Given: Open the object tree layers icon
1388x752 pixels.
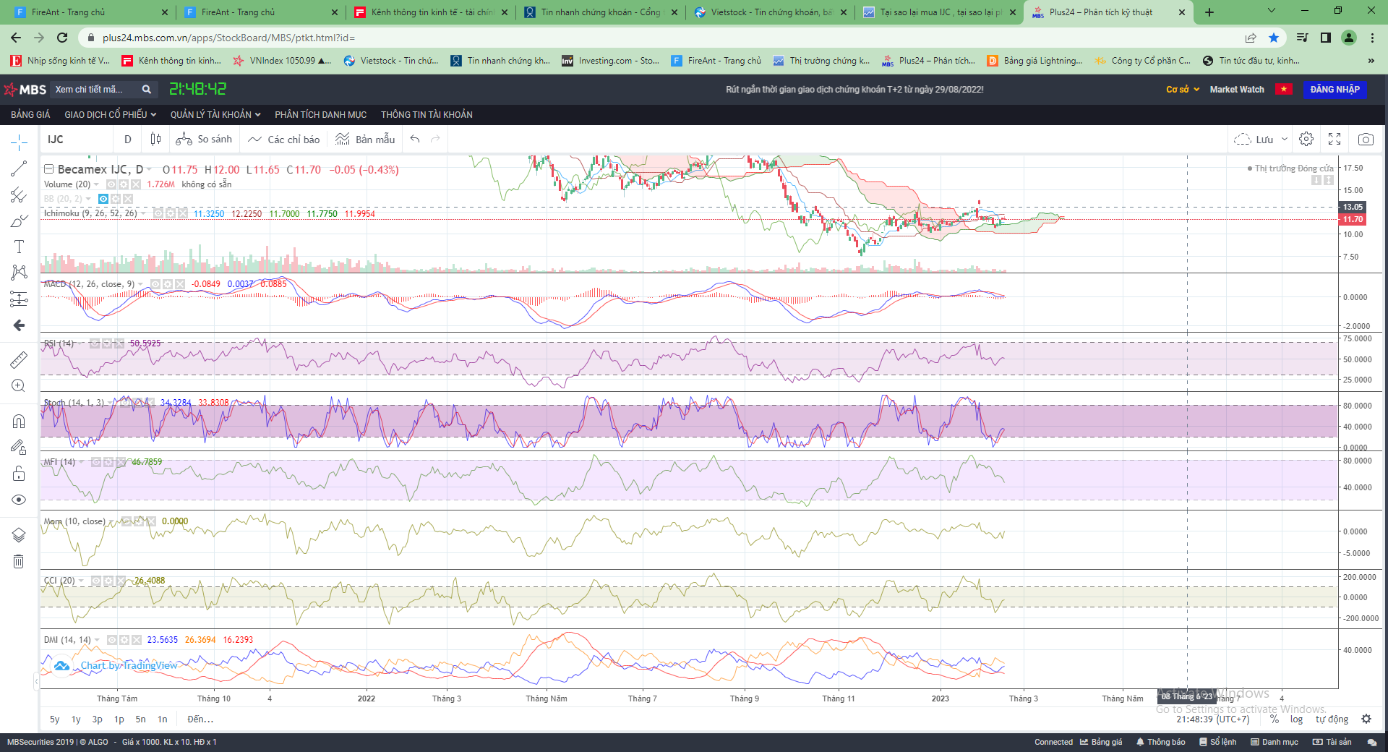Looking at the screenshot, I should point(19,535).
